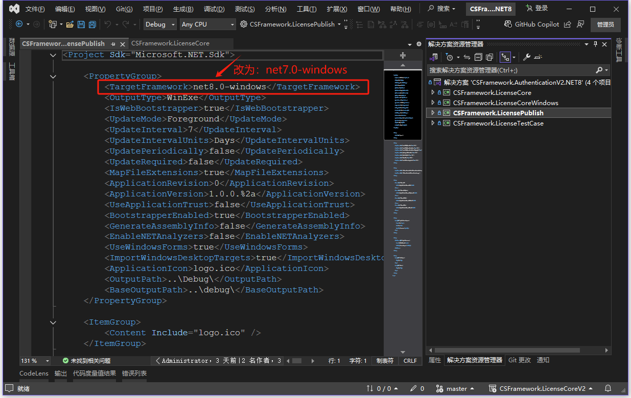This screenshot has height=398, width=631.
Task: Click the editor window settings gear icon
Action: [418, 44]
